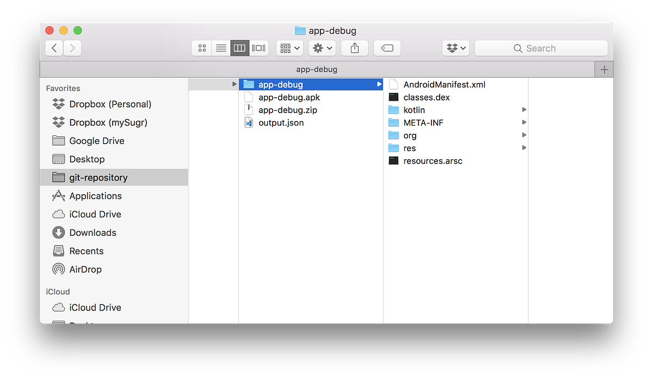Open Downloads in sidebar

point(114,233)
